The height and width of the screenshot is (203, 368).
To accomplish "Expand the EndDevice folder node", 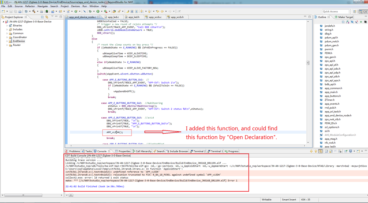I will click(7, 41).
